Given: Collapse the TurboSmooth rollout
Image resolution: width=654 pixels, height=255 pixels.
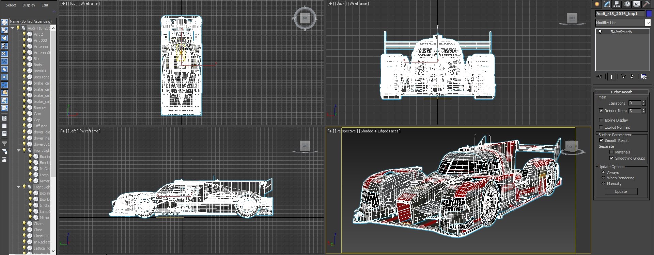Looking at the screenshot, I should coord(621,92).
